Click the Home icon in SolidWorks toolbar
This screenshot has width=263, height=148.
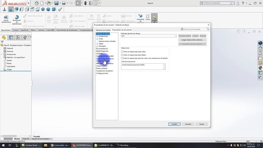37,3
